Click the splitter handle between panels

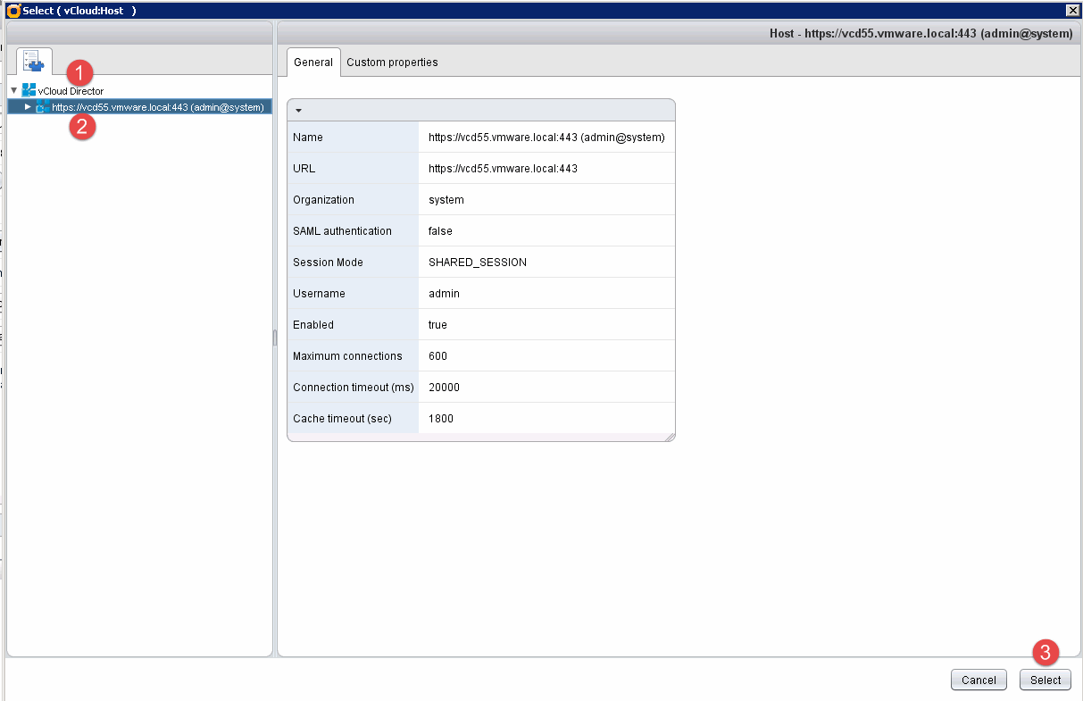275,338
